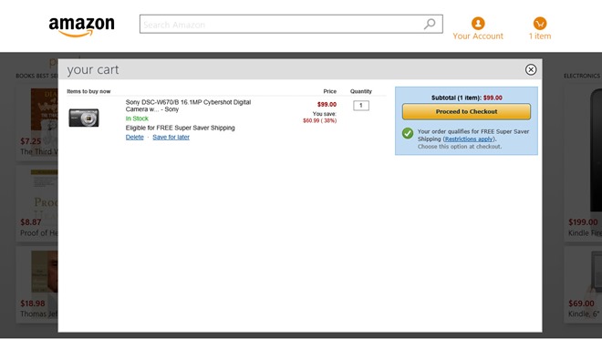Screen dimensions: 602x339
Task: Click the In Stock status text
Action: click(137, 118)
